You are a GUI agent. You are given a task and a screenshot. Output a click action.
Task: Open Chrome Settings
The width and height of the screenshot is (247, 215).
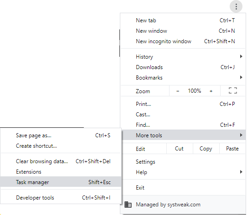click(x=184, y=162)
